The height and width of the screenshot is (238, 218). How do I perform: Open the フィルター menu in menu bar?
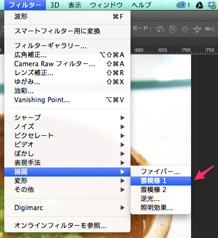coord(25,5)
